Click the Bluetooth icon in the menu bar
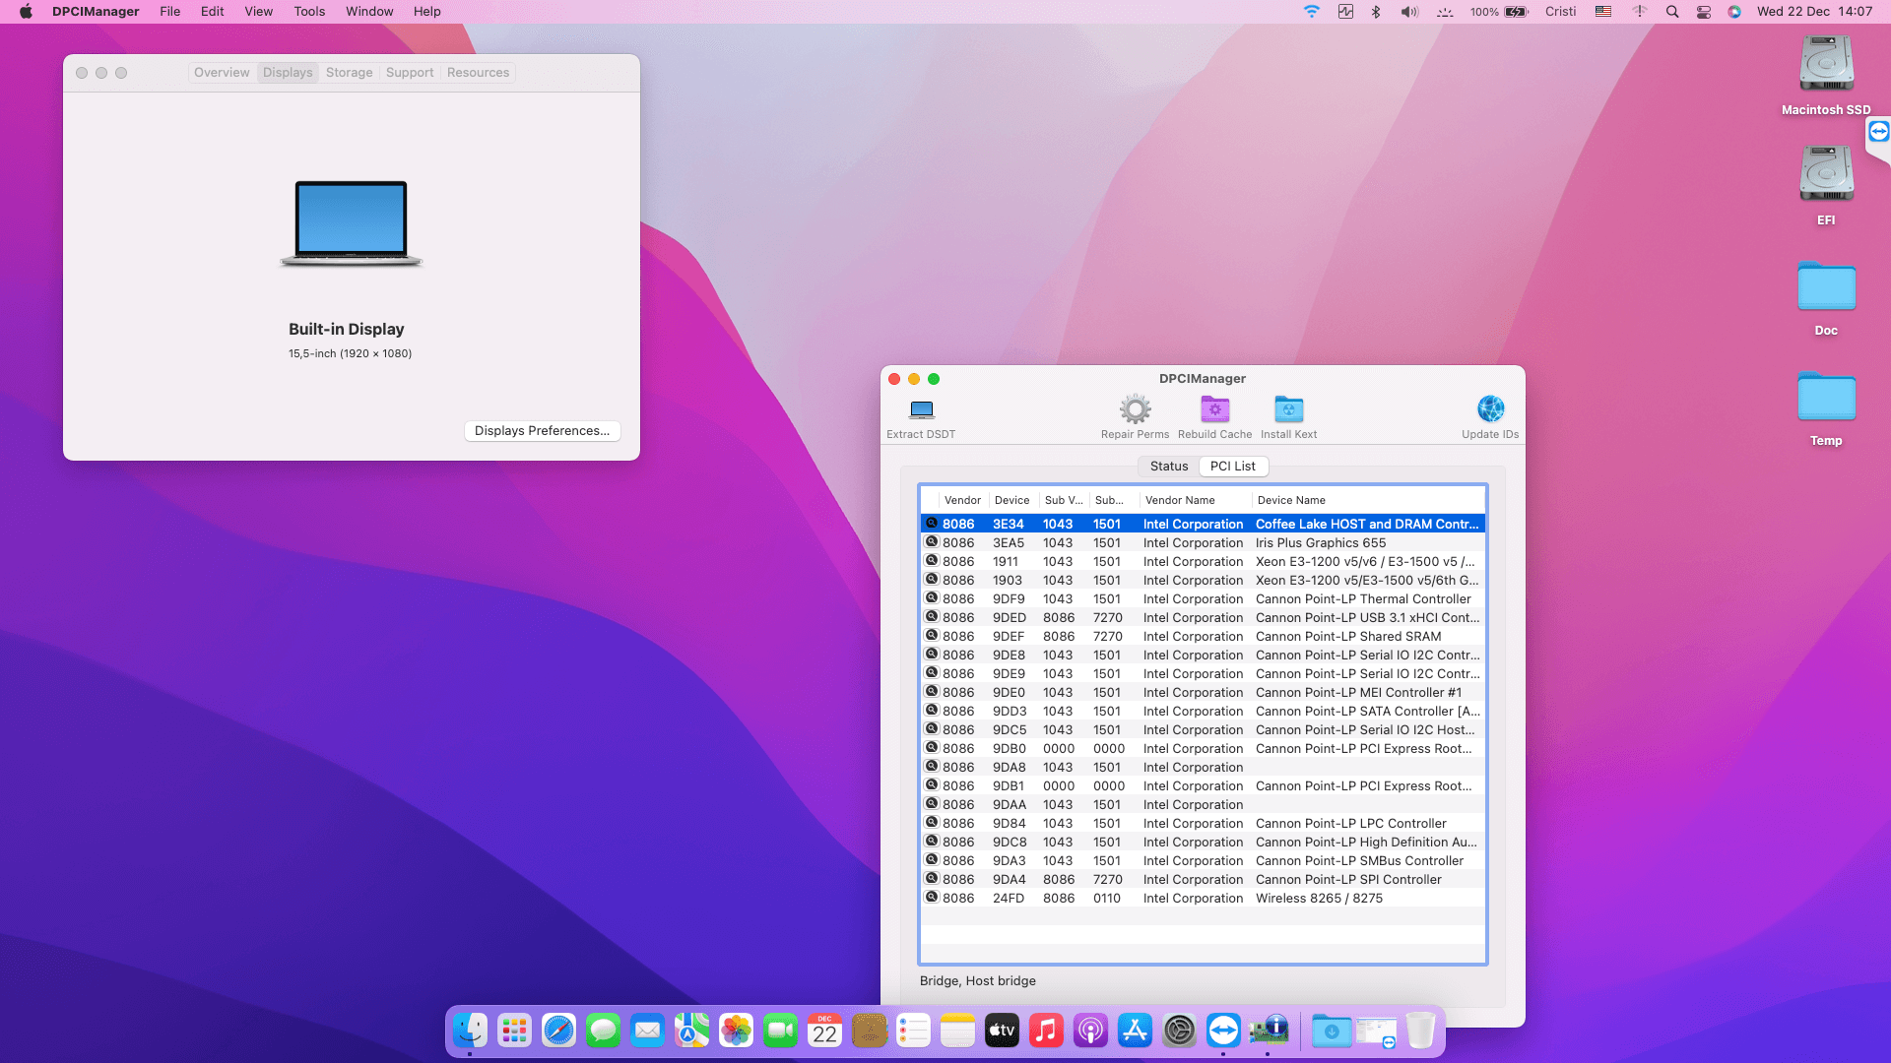1891x1063 pixels. tap(1377, 12)
